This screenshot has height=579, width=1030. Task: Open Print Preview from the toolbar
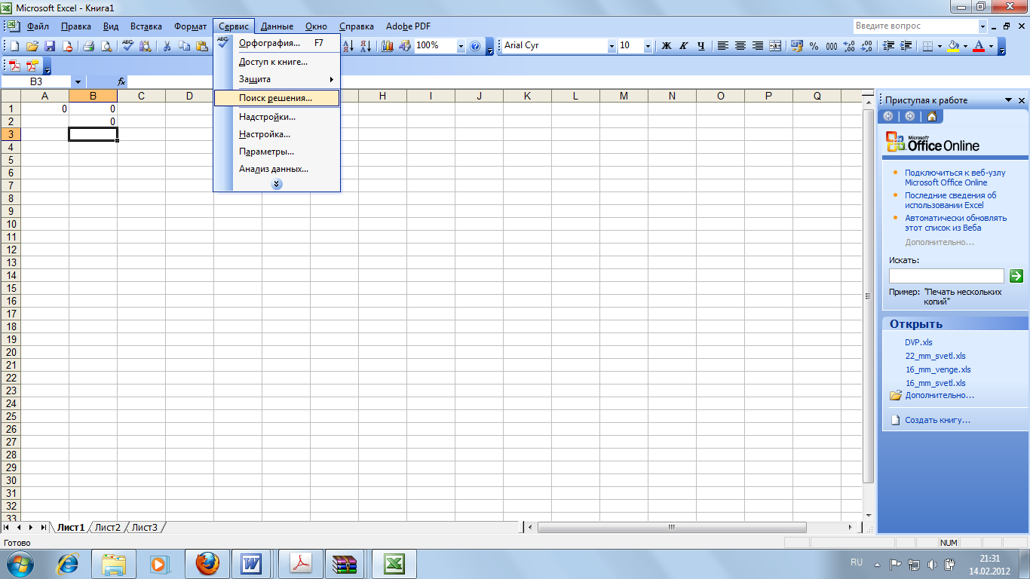[106, 46]
